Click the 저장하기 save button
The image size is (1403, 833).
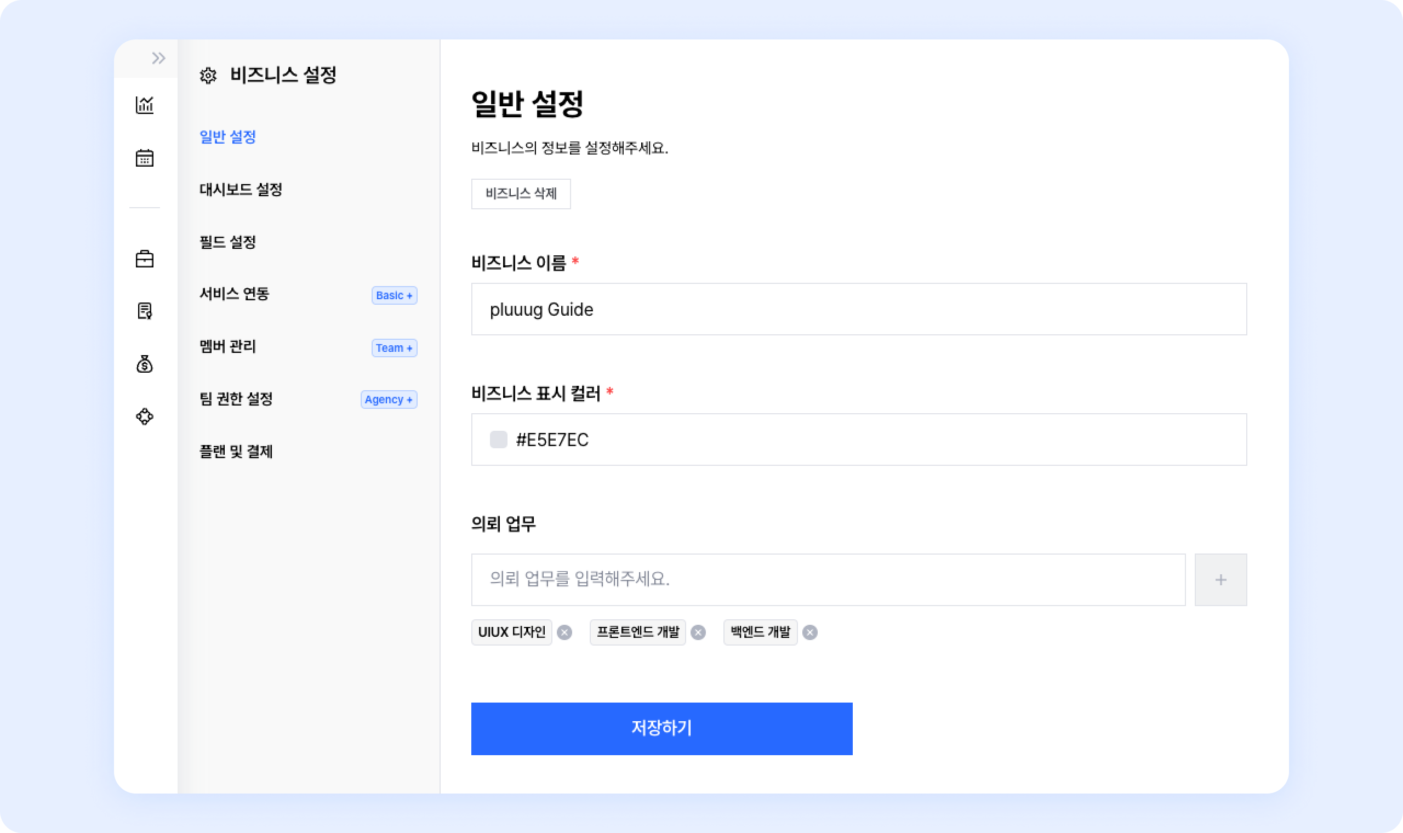[x=661, y=728]
